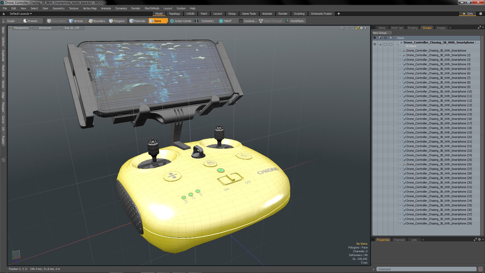Add a new layout tab with plus
This screenshot has width=485, height=273.
(x=338, y=14)
